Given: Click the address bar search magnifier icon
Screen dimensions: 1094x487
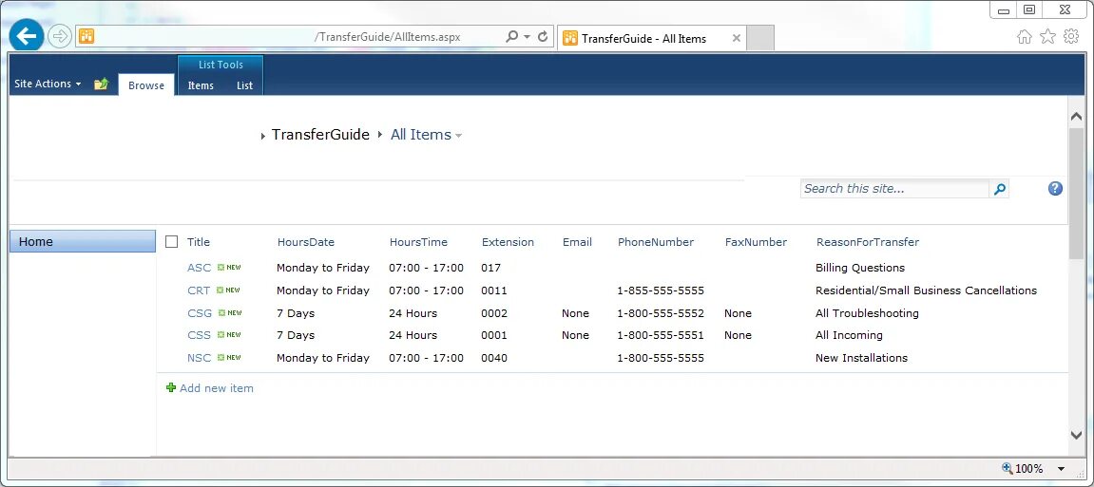Looking at the screenshot, I should point(511,36).
